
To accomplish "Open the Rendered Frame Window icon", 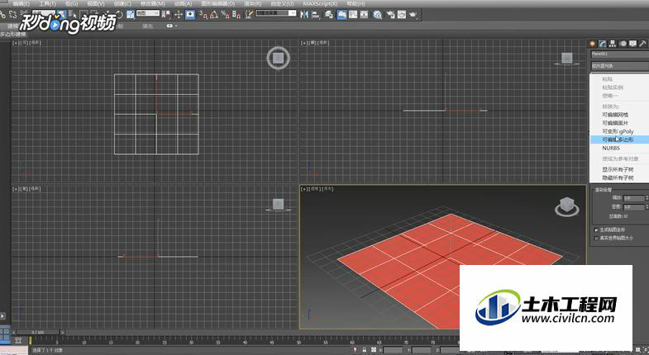I will pyautogui.click(x=402, y=15).
